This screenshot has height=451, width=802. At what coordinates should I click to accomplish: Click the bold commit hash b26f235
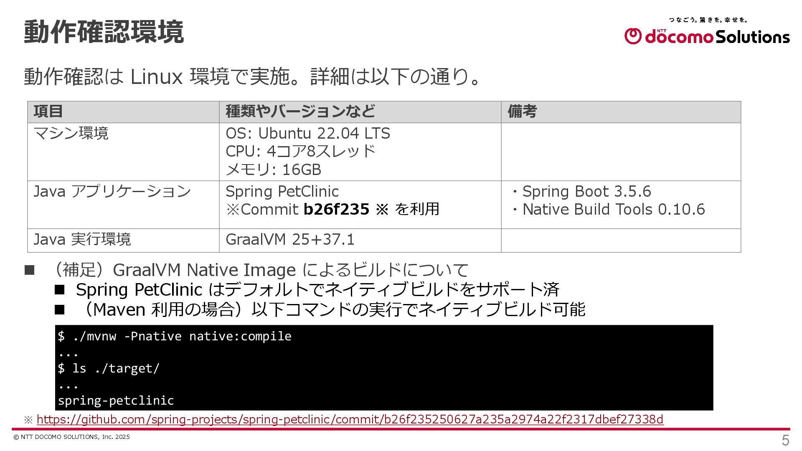point(336,209)
